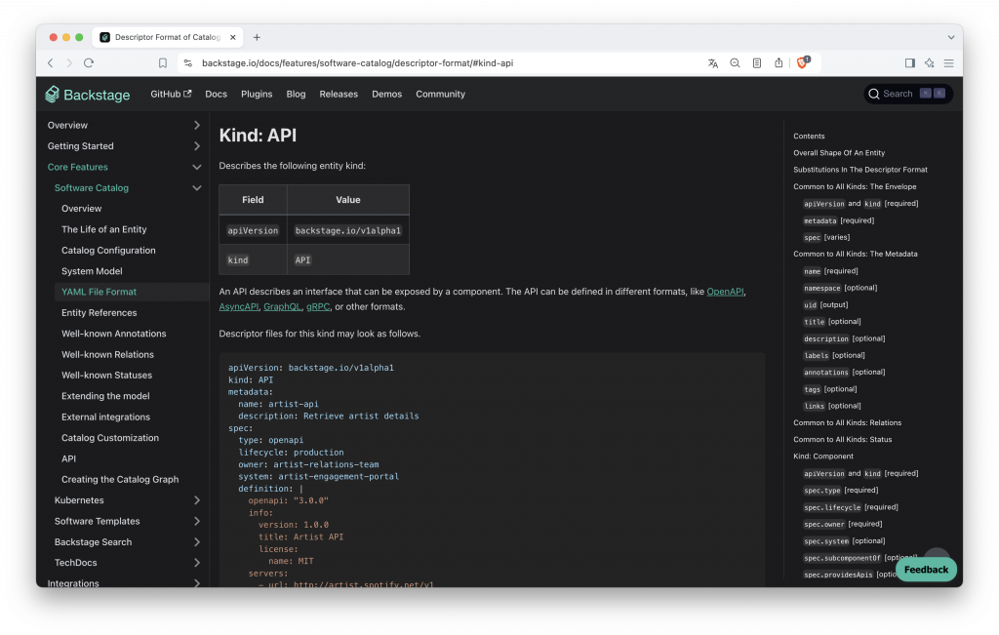Follow the OpenAPI link in the paragraph
Image resolution: width=999 pixels, height=635 pixels.
(725, 291)
